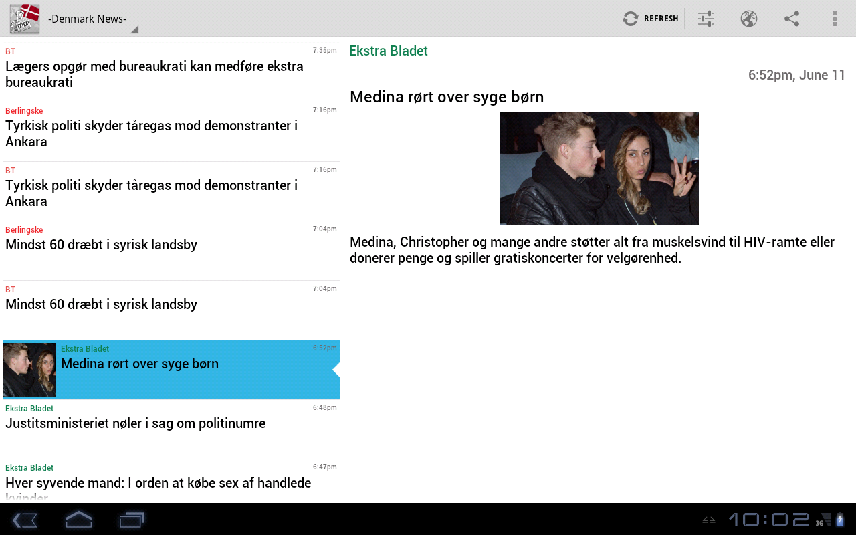
Task: Open BT article about Tyrkisk politi tåregas
Action: [171, 191]
